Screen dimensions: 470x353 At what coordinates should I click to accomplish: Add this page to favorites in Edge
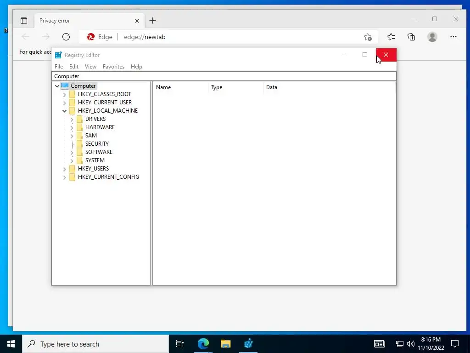point(368,37)
